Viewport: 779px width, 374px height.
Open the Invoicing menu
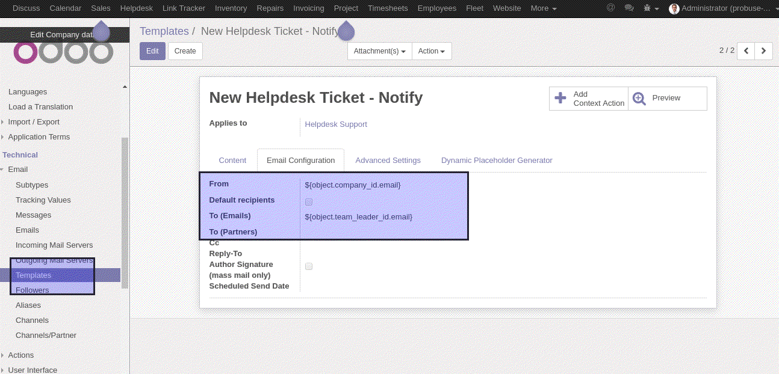click(309, 8)
